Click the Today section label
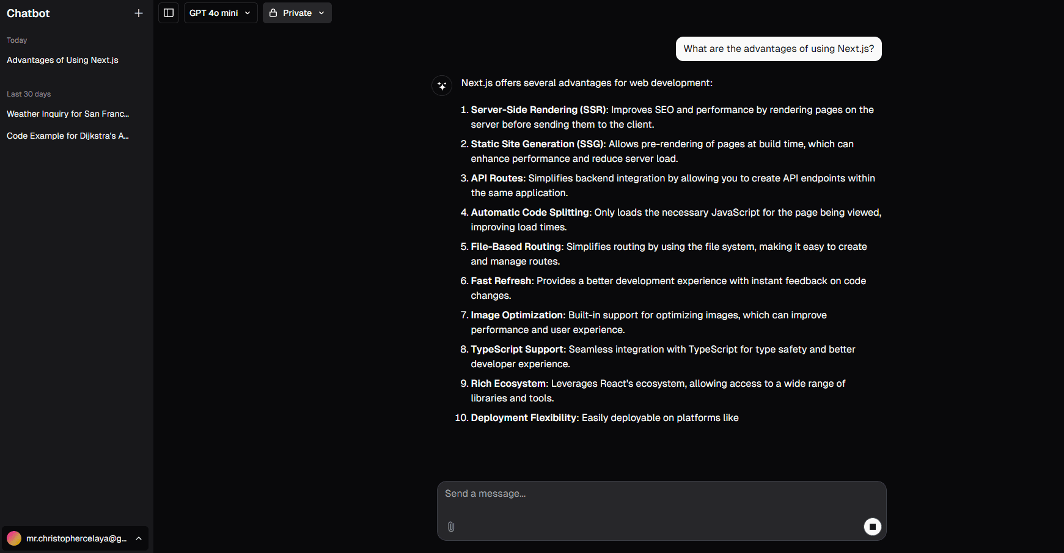This screenshot has height=553, width=1064. point(17,40)
